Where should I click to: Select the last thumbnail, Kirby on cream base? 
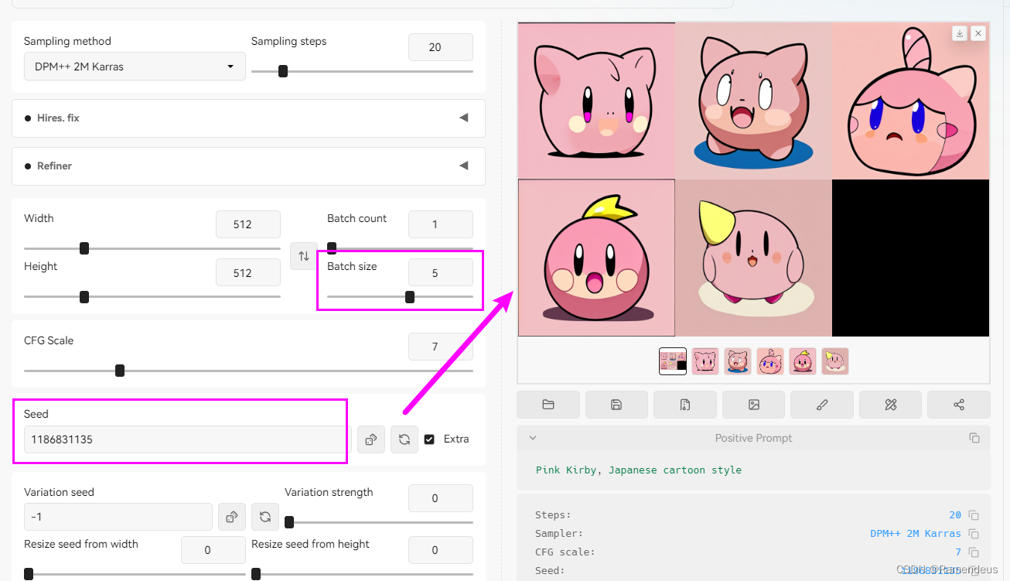pyautogui.click(x=835, y=361)
